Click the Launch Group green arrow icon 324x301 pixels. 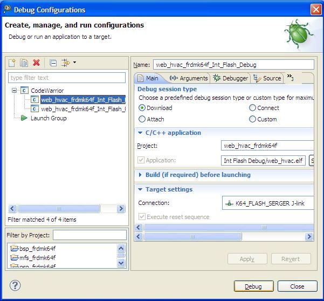(x=24, y=118)
